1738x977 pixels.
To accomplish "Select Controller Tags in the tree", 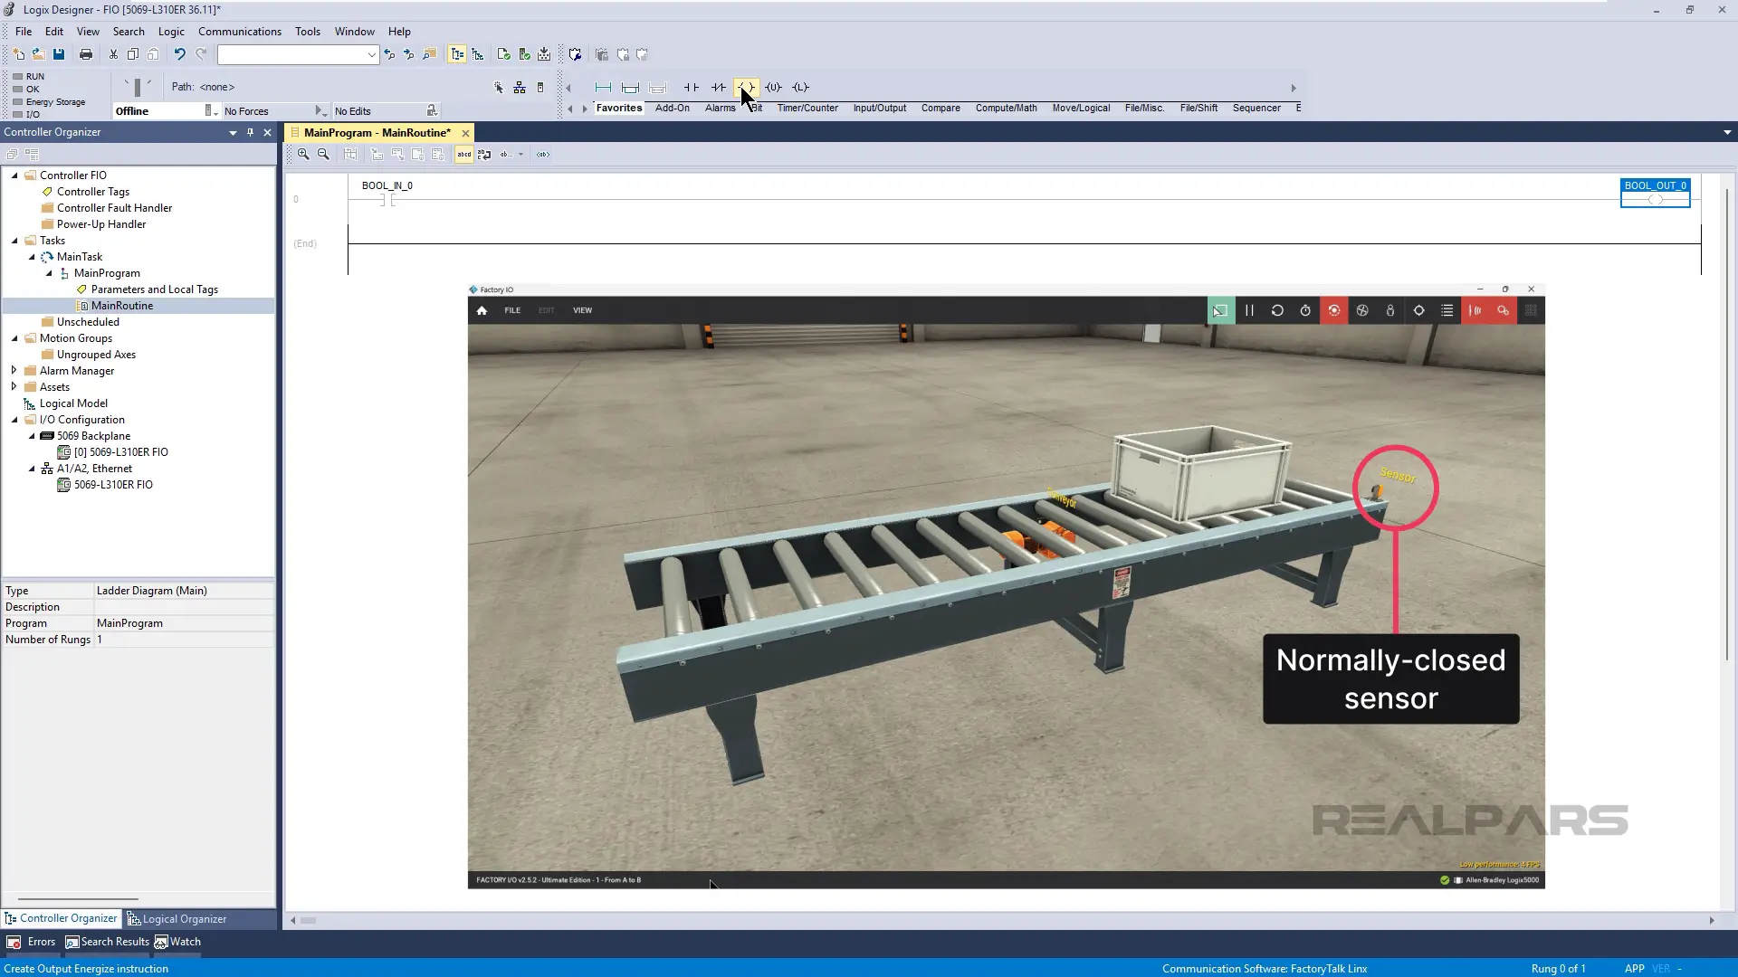I will point(92,192).
